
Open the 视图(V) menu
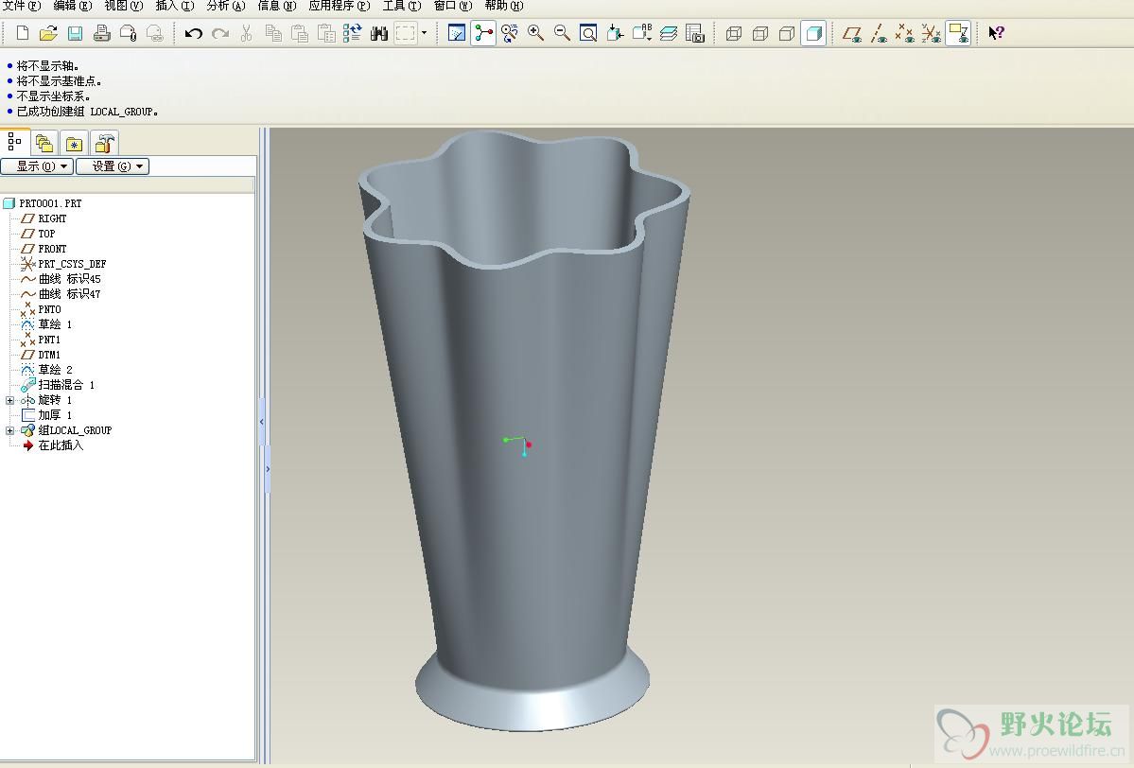click(124, 6)
